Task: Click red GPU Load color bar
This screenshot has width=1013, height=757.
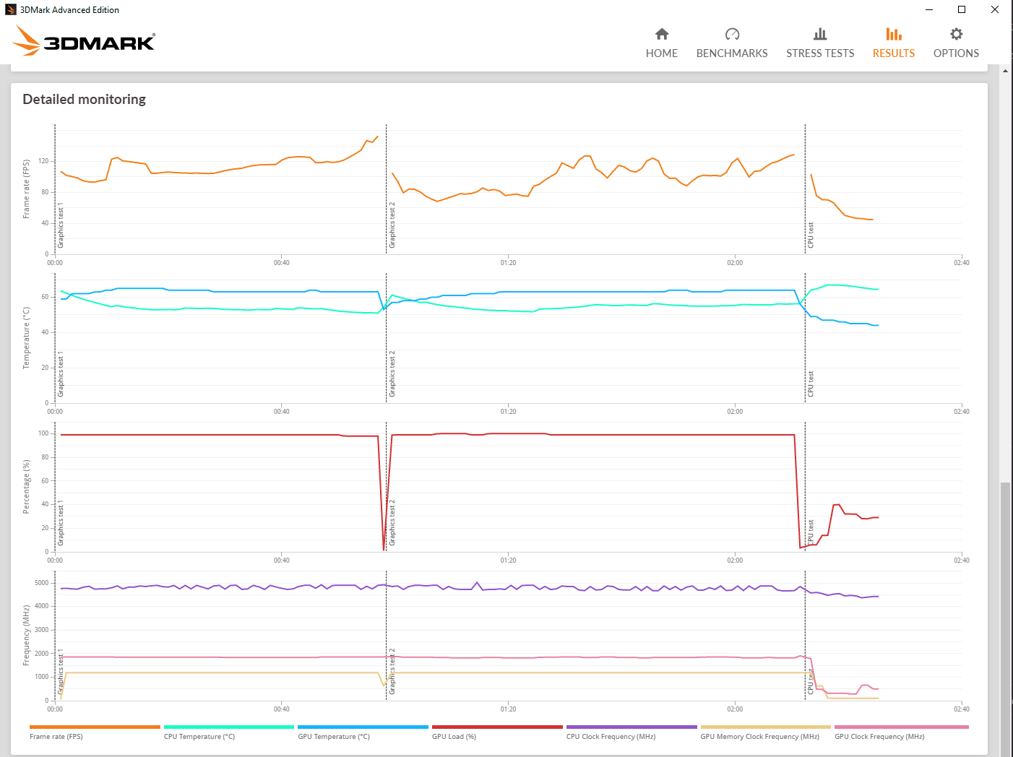Action: click(497, 727)
